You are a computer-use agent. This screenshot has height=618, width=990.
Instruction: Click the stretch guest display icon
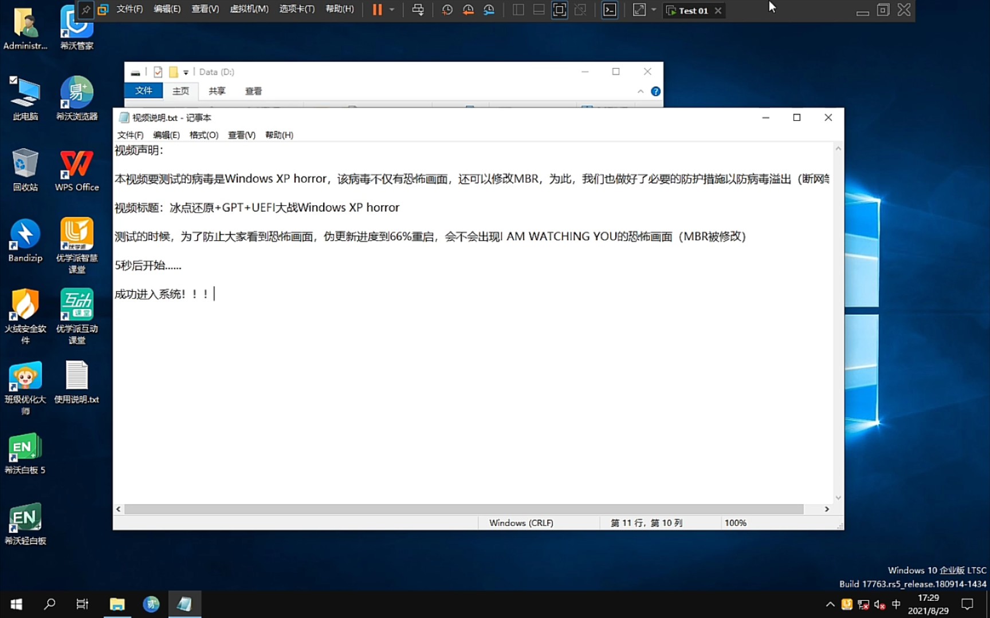(639, 10)
